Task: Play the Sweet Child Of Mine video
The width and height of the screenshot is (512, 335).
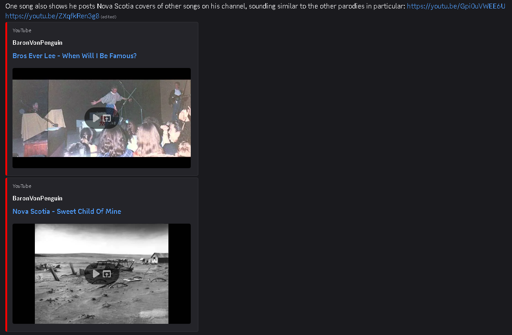Action: [96, 274]
